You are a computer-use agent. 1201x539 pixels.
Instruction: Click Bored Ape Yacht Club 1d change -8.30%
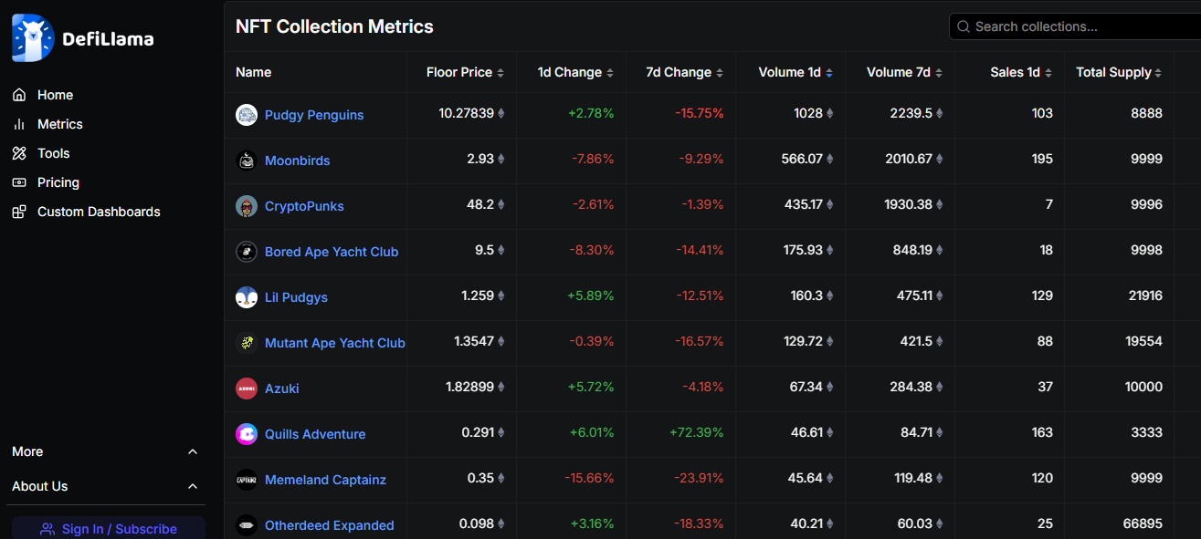pos(592,250)
